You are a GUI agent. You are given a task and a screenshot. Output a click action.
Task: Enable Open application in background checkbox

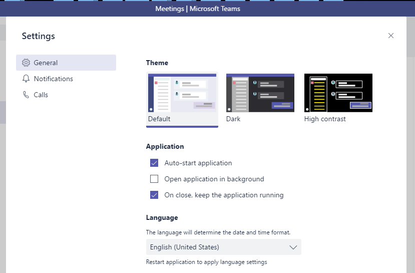tap(154, 179)
